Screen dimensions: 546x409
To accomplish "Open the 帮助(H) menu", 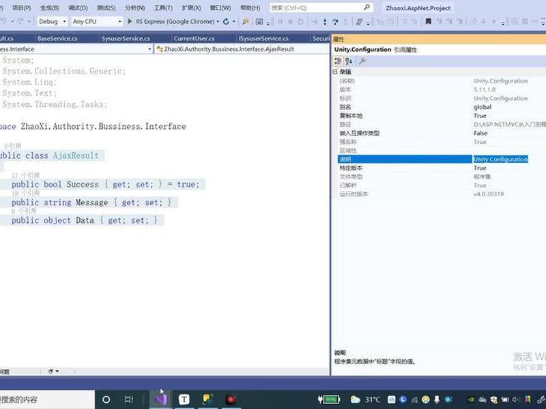I will (x=250, y=7).
